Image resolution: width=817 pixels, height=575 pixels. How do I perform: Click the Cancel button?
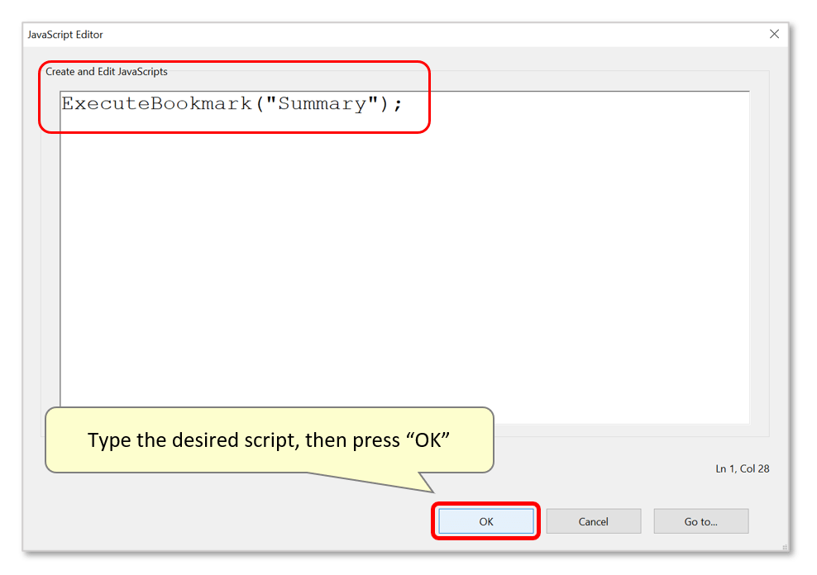[593, 520]
